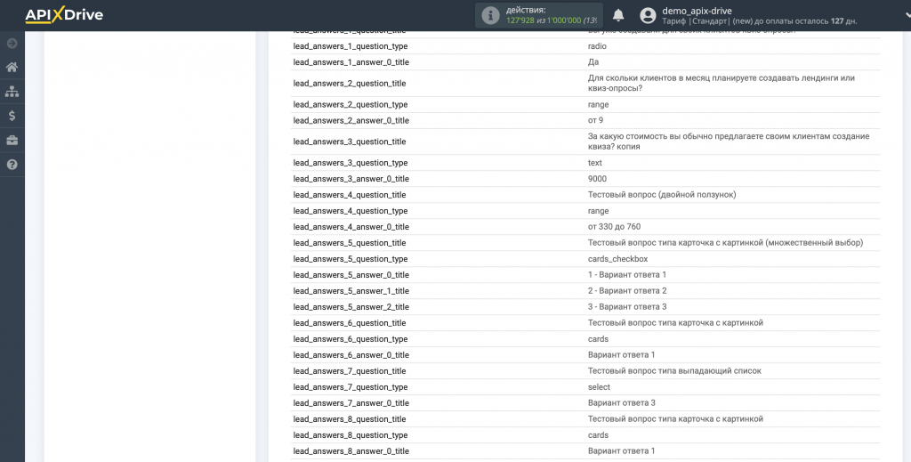Click the info icon beside actions counter
This screenshot has width=911, height=462.
tap(490, 15)
